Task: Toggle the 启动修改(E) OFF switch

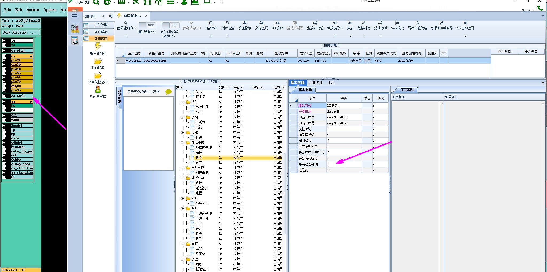Action: (171, 25)
